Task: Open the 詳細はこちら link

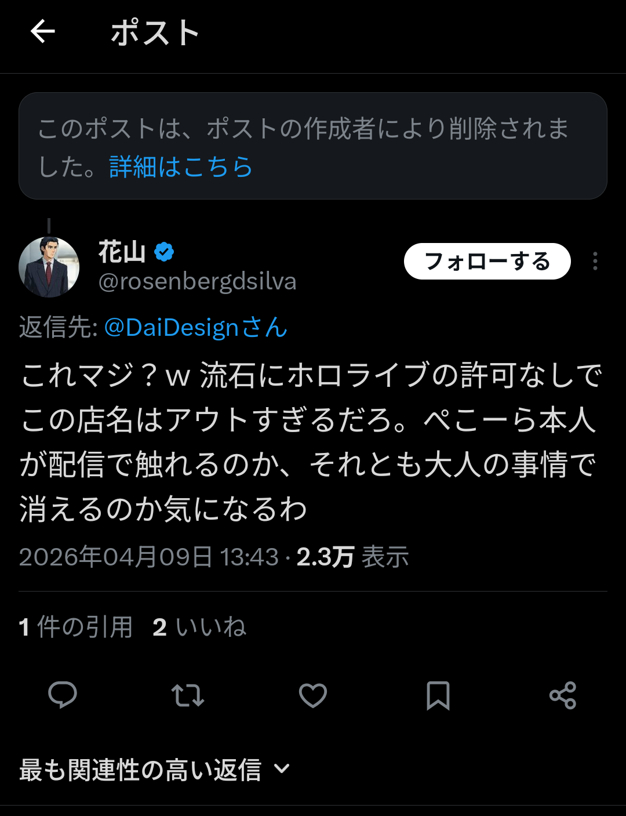Action: (x=181, y=167)
